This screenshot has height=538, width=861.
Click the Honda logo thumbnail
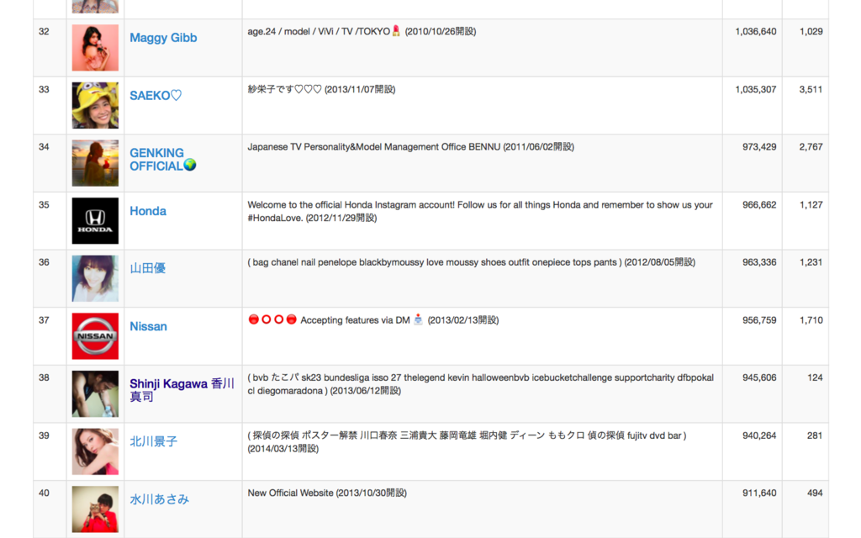coord(95,221)
